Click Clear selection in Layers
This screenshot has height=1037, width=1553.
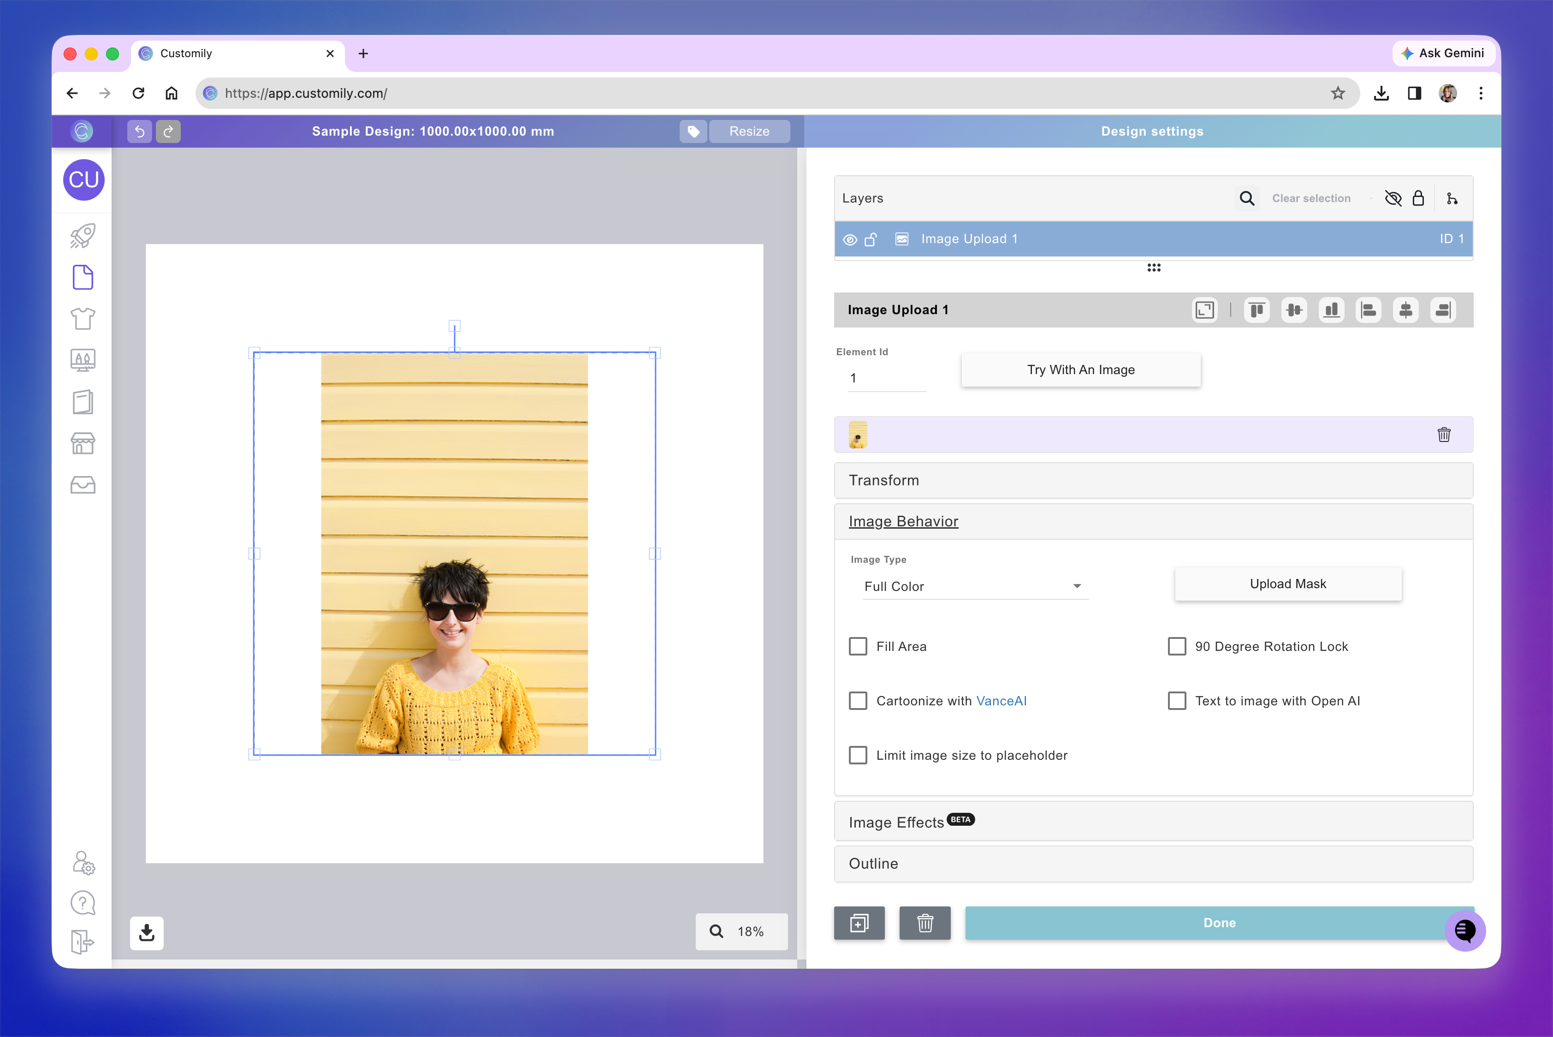(x=1311, y=198)
